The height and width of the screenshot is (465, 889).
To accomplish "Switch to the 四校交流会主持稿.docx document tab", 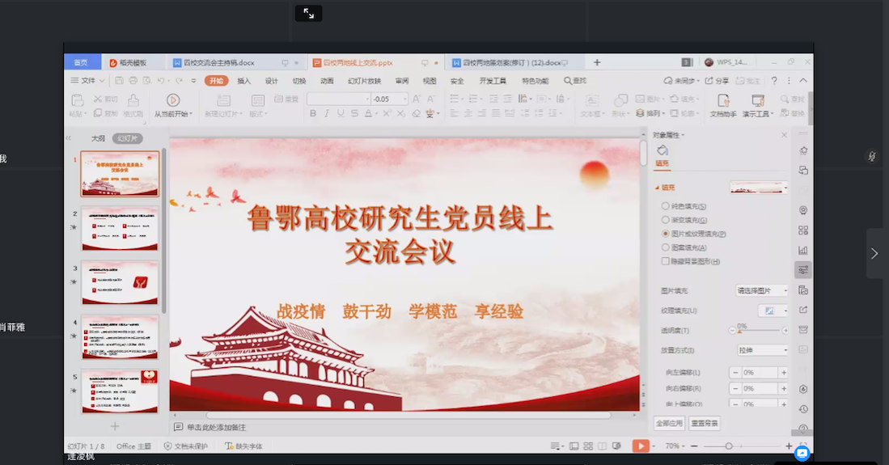I will (218, 62).
